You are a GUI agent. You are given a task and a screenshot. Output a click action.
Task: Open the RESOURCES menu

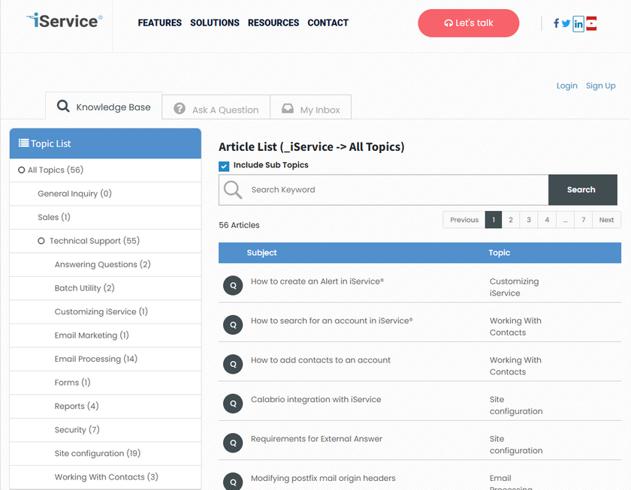(273, 23)
